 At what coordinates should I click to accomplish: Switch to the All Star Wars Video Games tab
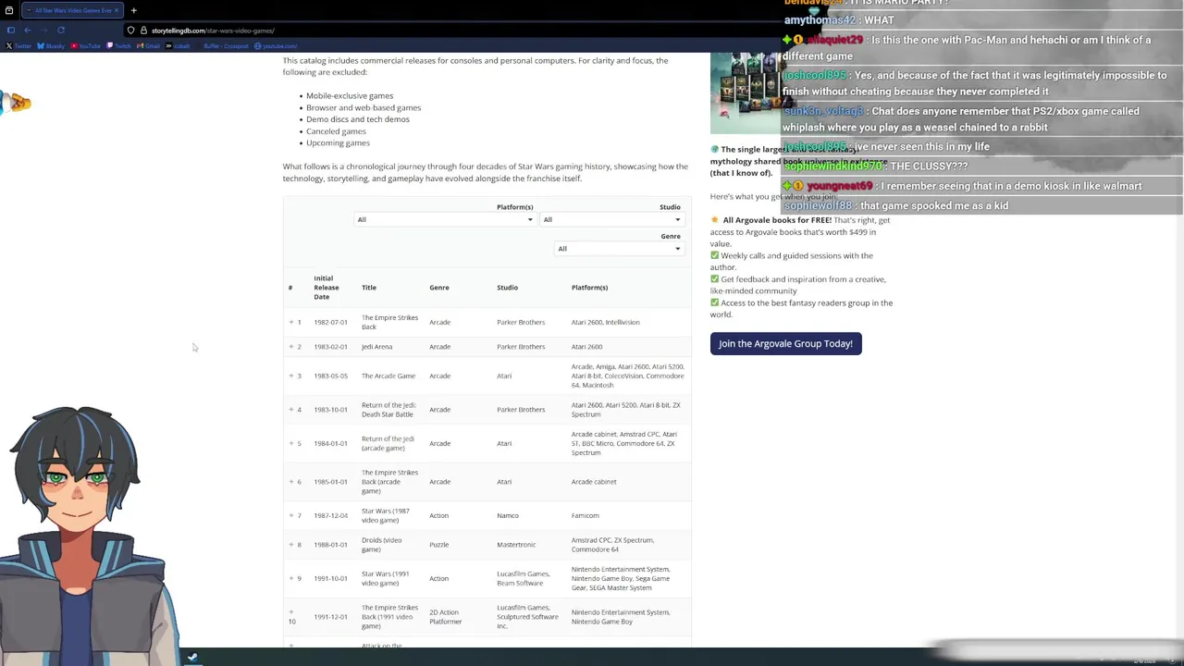(x=70, y=10)
